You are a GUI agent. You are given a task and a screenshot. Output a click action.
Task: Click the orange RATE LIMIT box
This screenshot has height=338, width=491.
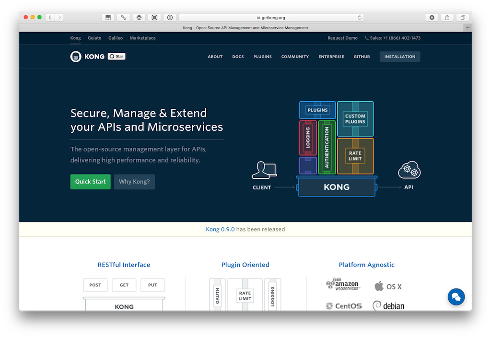355,156
